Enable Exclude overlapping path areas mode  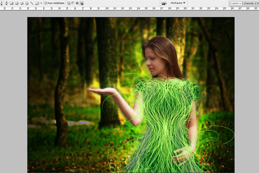coord(82,3)
